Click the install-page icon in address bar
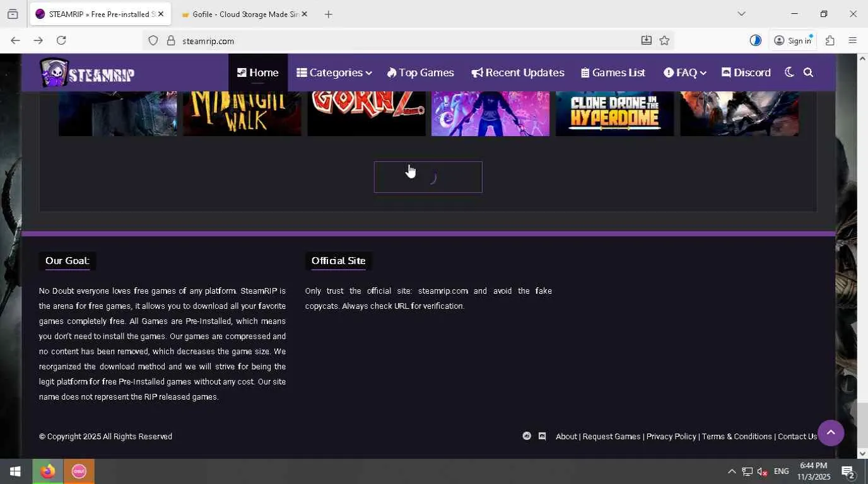The height and width of the screenshot is (484, 868). [646, 40]
